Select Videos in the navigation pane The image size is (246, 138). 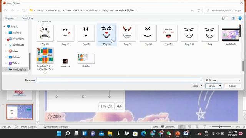click(x=16, y=63)
